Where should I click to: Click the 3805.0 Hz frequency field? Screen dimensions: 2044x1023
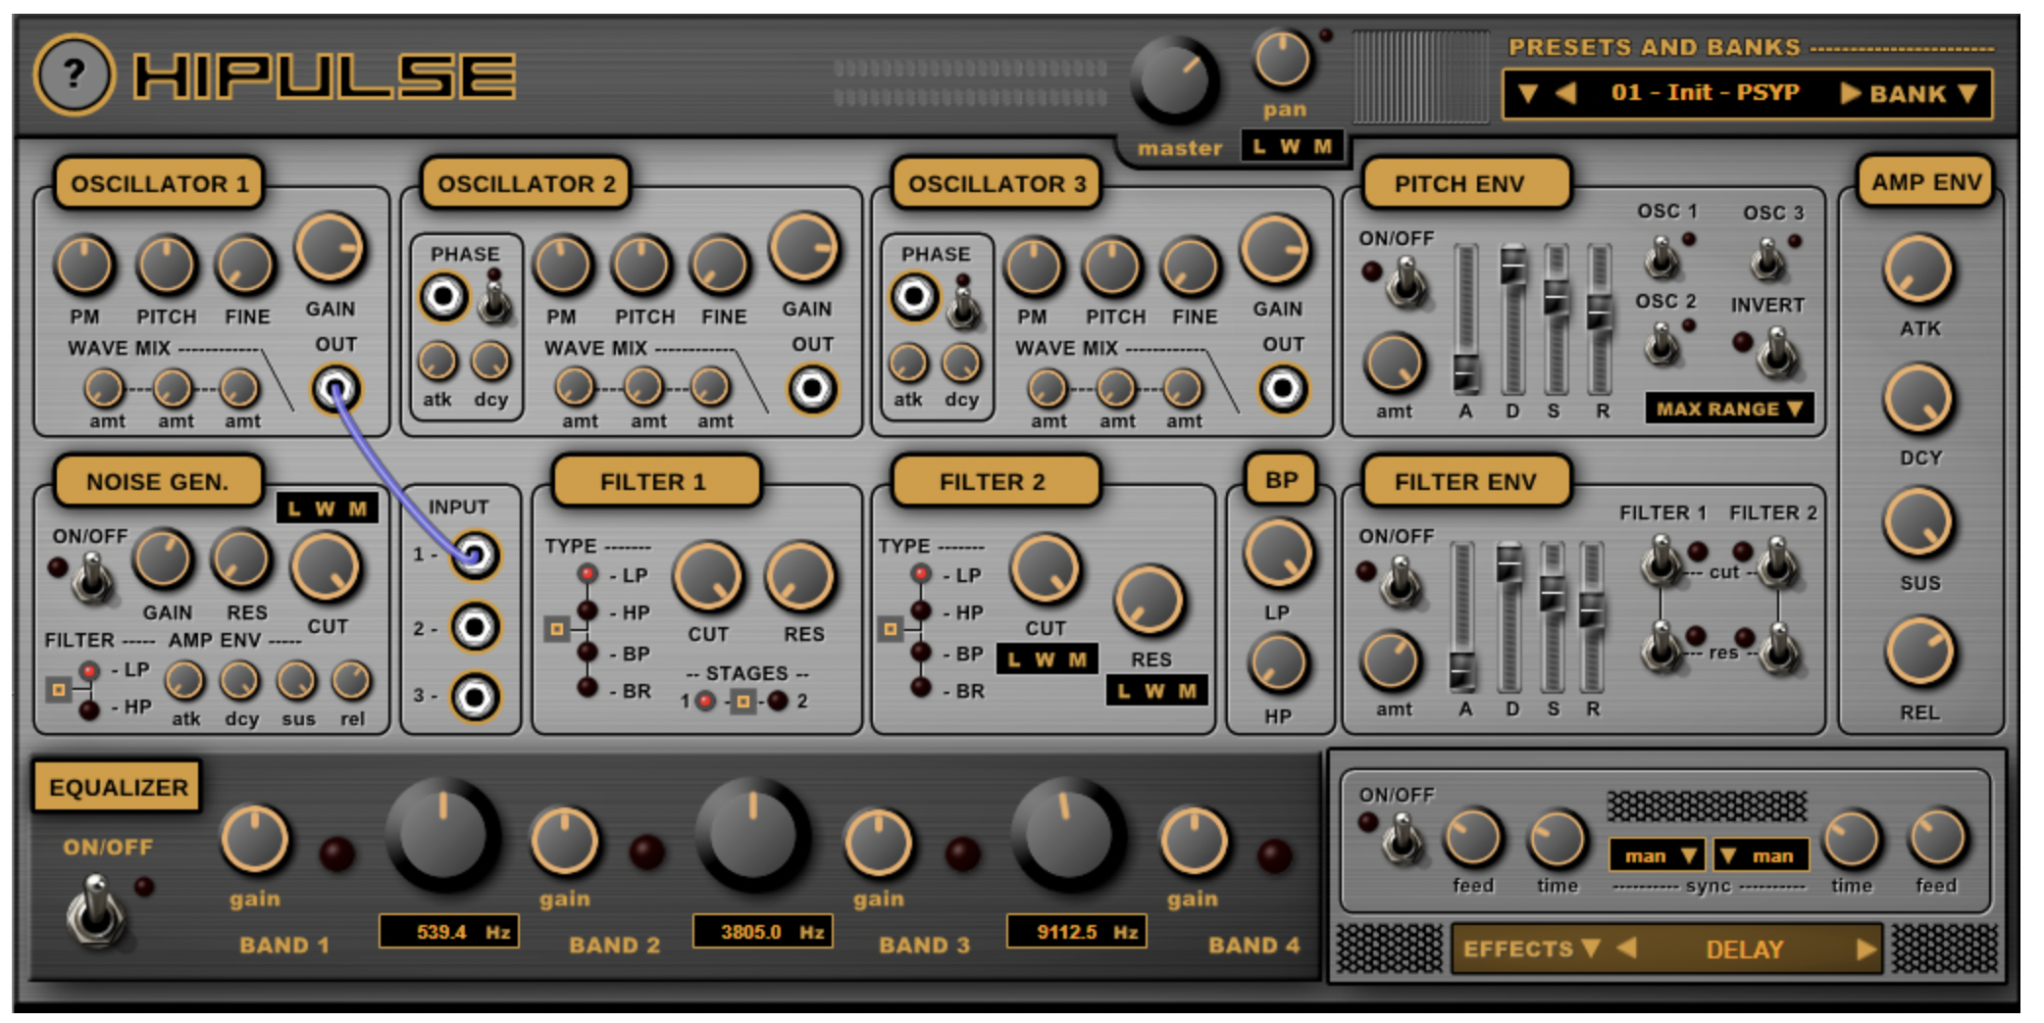[x=762, y=932]
